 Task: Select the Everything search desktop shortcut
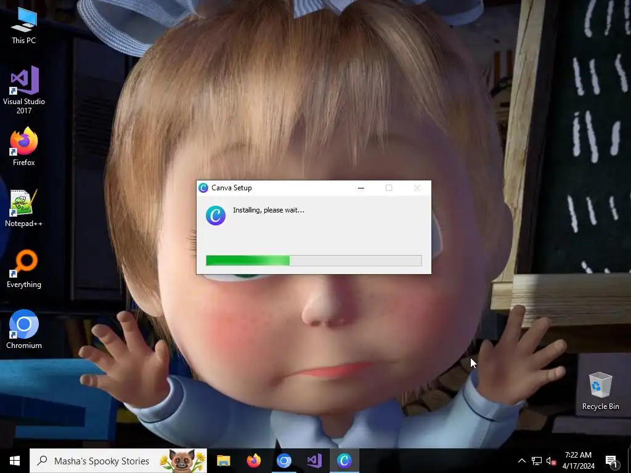tap(24, 269)
